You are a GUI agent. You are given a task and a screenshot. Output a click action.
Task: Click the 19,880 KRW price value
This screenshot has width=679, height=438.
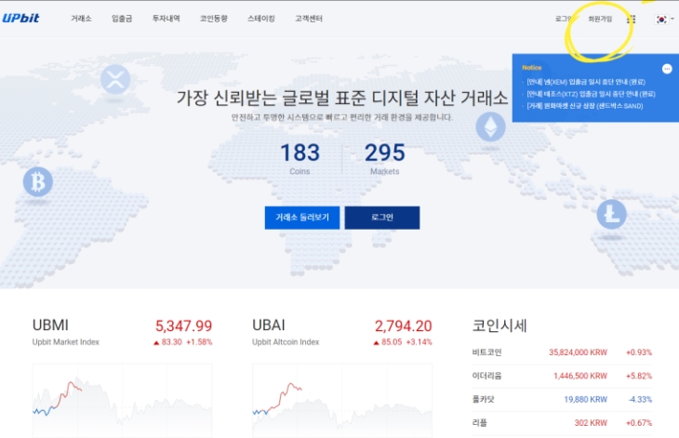pos(585,399)
